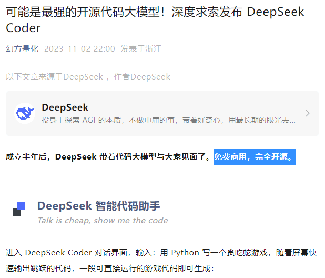Open the DeepSeek account card chevron arrow
This screenshot has height=278, width=325.
pos(308,113)
